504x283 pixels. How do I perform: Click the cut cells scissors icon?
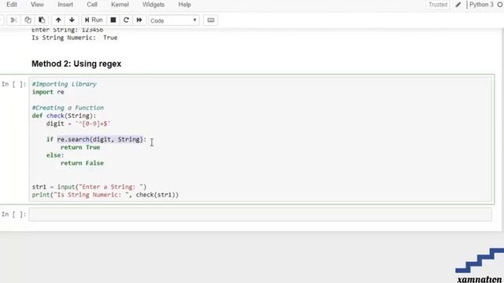(13, 20)
